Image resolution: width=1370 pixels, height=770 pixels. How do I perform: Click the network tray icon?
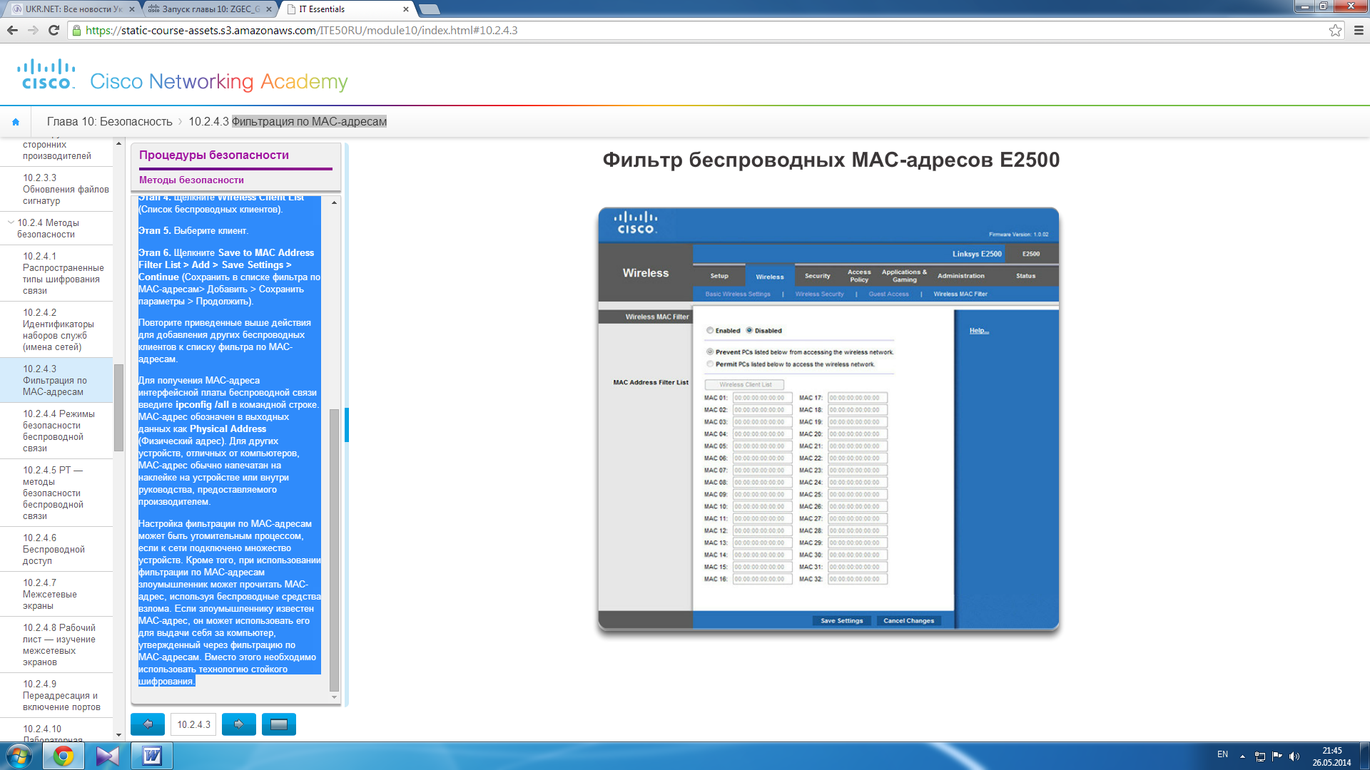pos(1260,756)
